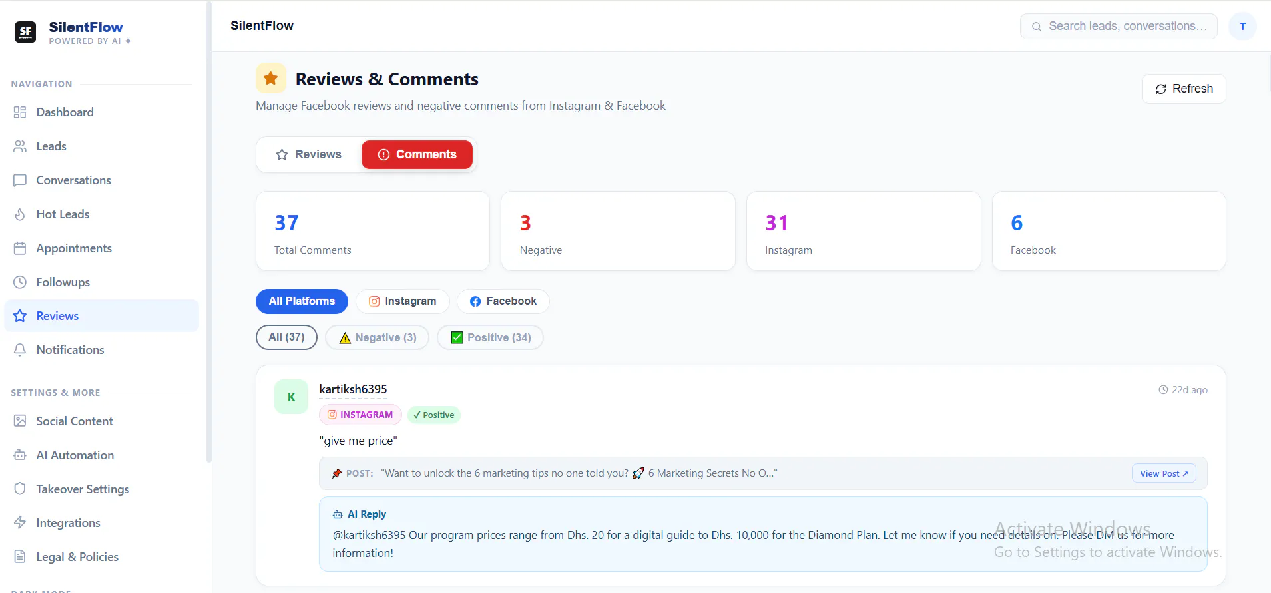Show All (37) comments
The width and height of the screenshot is (1271, 593).
pyautogui.click(x=286, y=337)
